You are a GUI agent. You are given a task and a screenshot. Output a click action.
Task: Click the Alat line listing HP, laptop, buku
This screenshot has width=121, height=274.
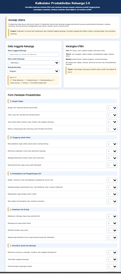(85, 50)
